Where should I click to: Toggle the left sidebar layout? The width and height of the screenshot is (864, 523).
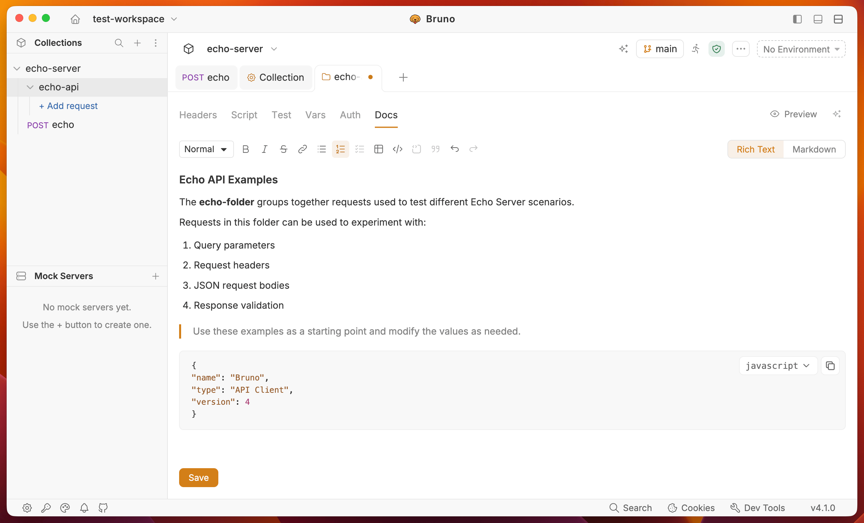798,19
